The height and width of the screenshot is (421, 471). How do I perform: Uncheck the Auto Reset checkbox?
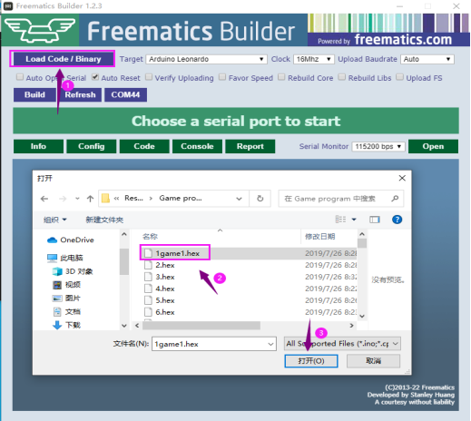tap(95, 77)
